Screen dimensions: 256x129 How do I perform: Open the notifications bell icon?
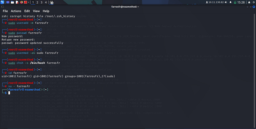[x=230, y=2]
